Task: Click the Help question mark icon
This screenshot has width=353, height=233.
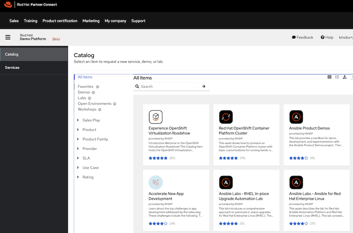Action: tap(322, 37)
